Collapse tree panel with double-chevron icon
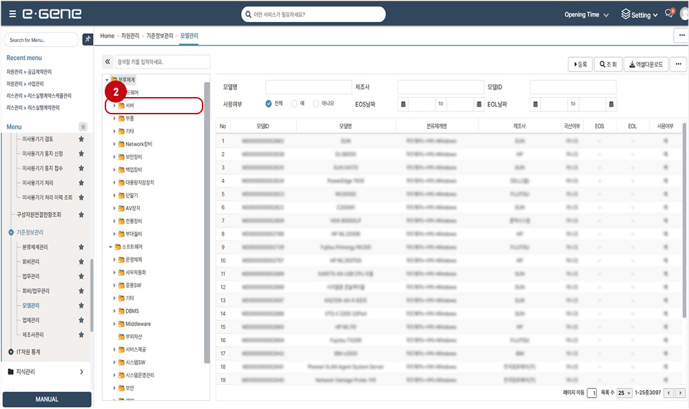The width and height of the screenshot is (689, 409). tap(107, 62)
